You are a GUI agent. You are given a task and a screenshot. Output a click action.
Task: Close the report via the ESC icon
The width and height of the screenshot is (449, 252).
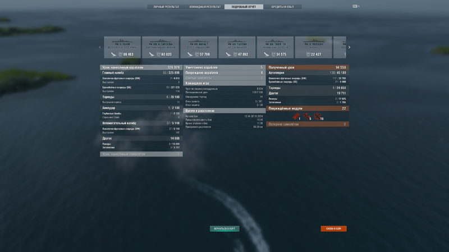point(355,6)
